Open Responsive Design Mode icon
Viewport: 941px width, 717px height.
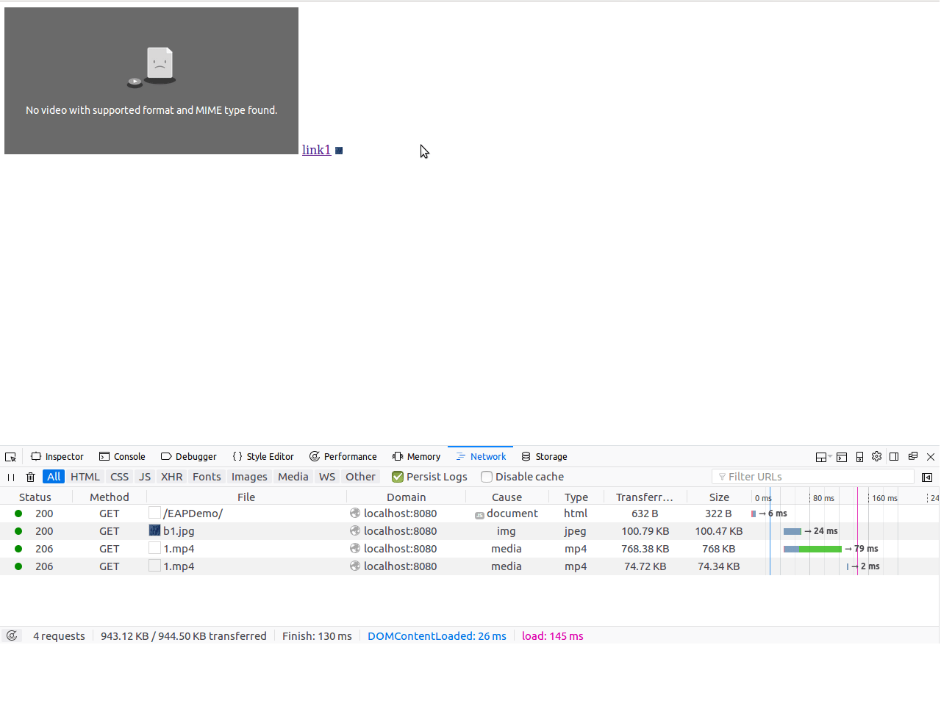(859, 457)
